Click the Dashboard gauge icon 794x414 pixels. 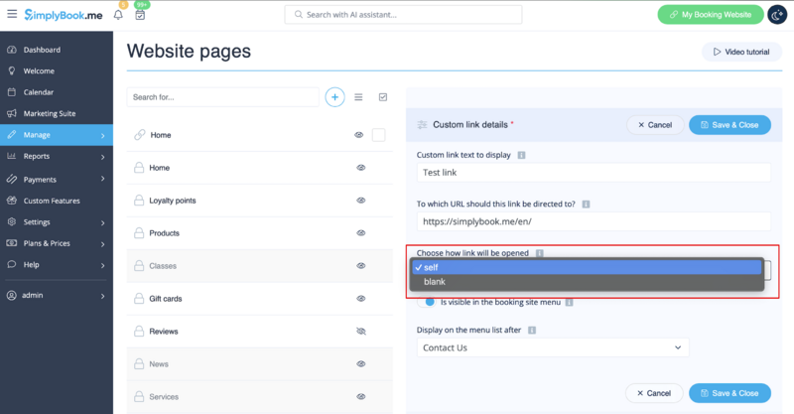12,50
